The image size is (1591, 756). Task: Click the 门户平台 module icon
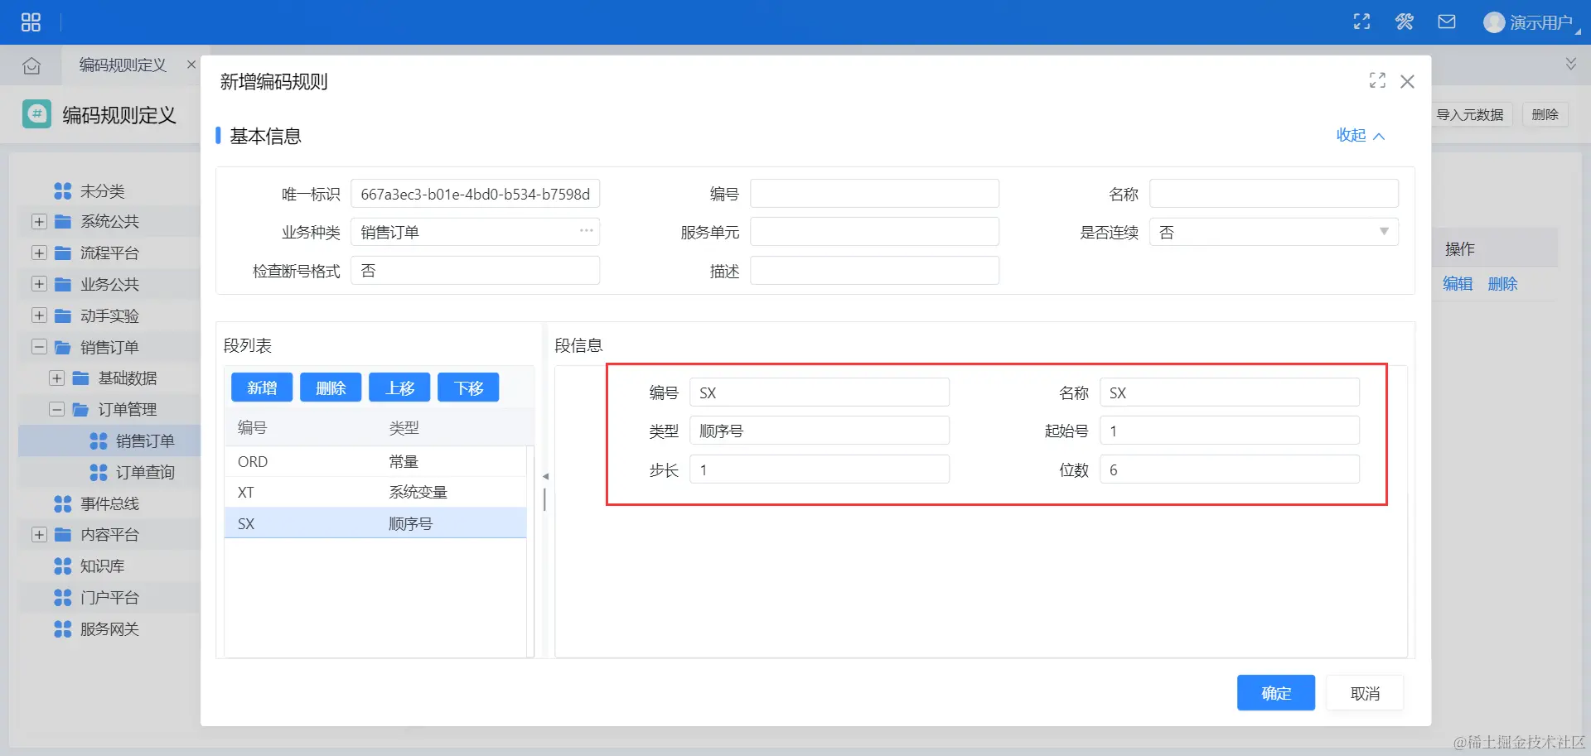coord(62,598)
